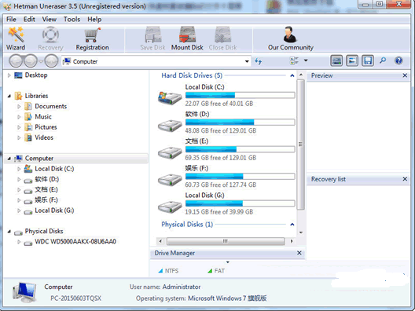Open the Help menu
This screenshot has width=415, height=311.
(94, 20)
